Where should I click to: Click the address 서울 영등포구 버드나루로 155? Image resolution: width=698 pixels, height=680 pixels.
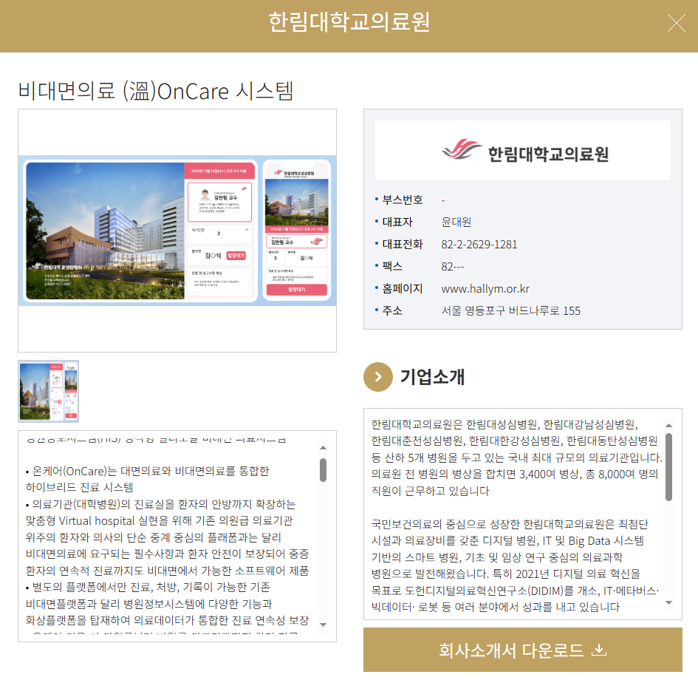(x=510, y=311)
